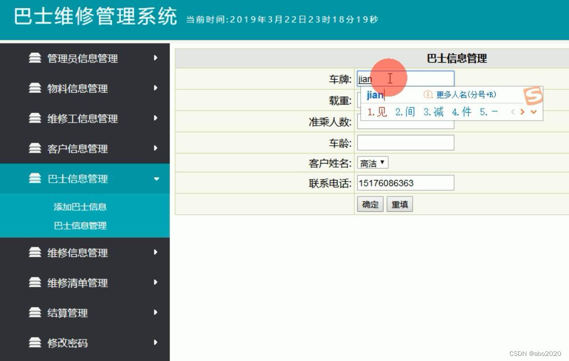Expand the IME candidate list down arrow
The image size is (569, 361).
(x=534, y=112)
